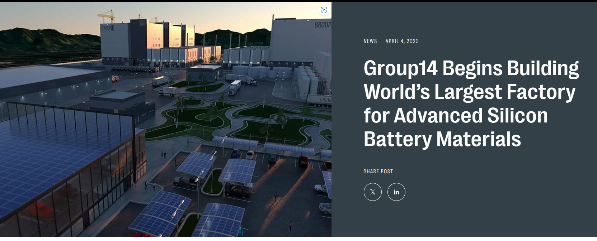Click the "World's Largest Factory" headline line
Screen dimensions: 597x241
(469, 92)
